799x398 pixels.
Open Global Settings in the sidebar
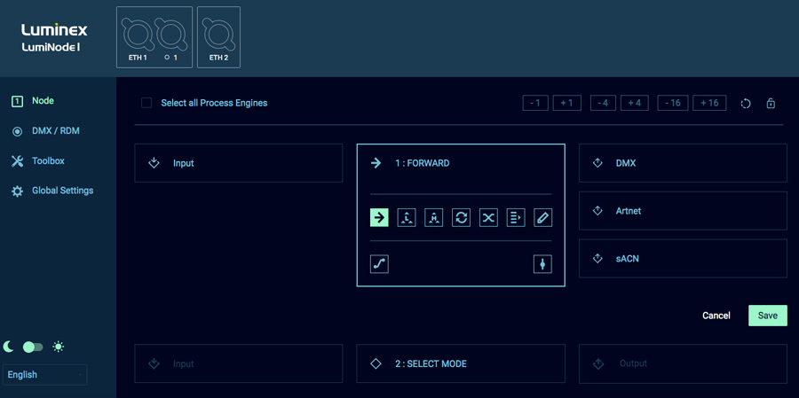click(x=62, y=191)
